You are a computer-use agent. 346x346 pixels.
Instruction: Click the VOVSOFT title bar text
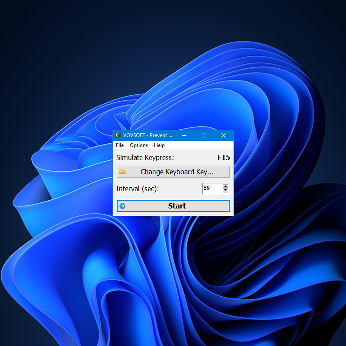(147, 135)
